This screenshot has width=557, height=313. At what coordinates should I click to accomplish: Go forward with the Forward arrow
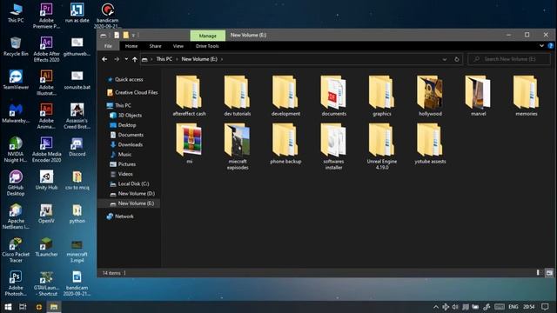(x=117, y=59)
